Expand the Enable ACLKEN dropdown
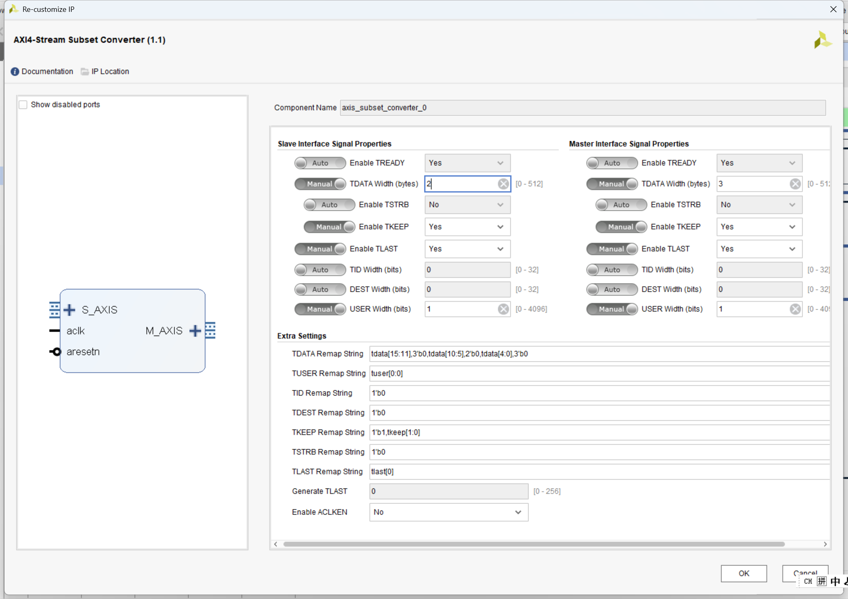 (x=449, y=512)
